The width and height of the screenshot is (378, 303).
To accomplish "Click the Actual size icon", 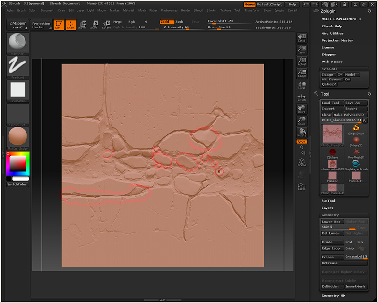I will pyautogui.click(x=301, y=62).
